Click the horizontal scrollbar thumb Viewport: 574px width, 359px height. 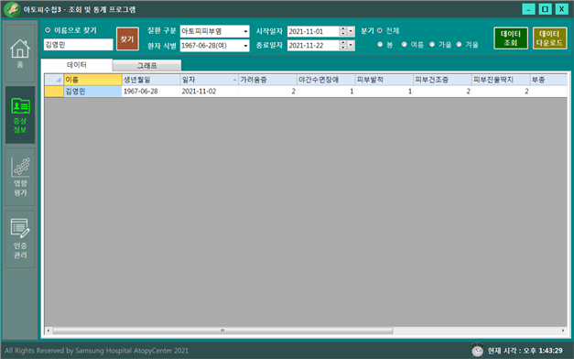click(x=222, y=331)
